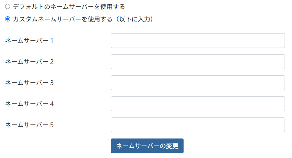Focus the ネームサーバー 4 input field
292x158 pixels.
click(x=198, y=104)
